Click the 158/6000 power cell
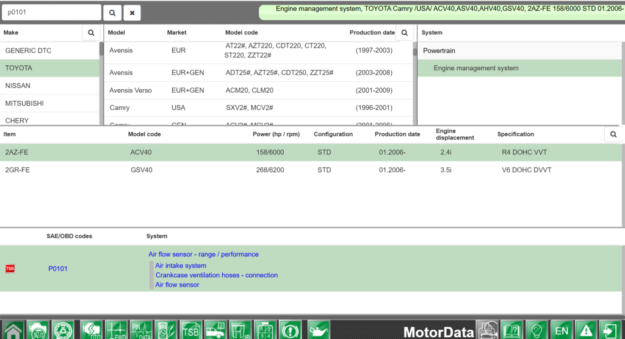The height and width of the screenshot is (339, 625). [x=270, y=152]
